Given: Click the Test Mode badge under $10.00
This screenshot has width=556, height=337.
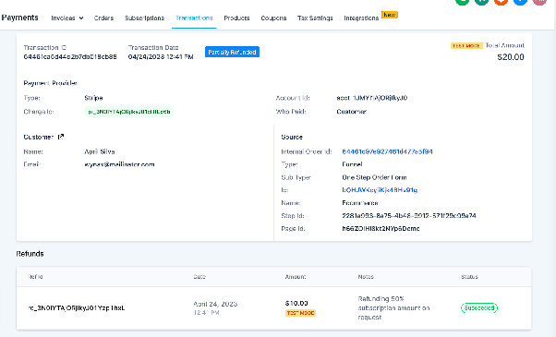Looking at the screenshot, I should pyautogui.click(x=300, y=313).
